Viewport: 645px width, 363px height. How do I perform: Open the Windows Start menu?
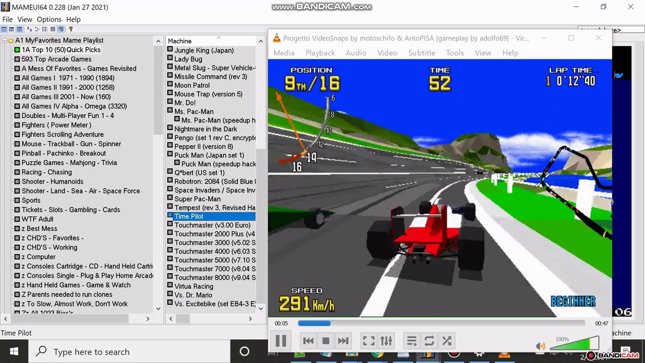(14, 351)
